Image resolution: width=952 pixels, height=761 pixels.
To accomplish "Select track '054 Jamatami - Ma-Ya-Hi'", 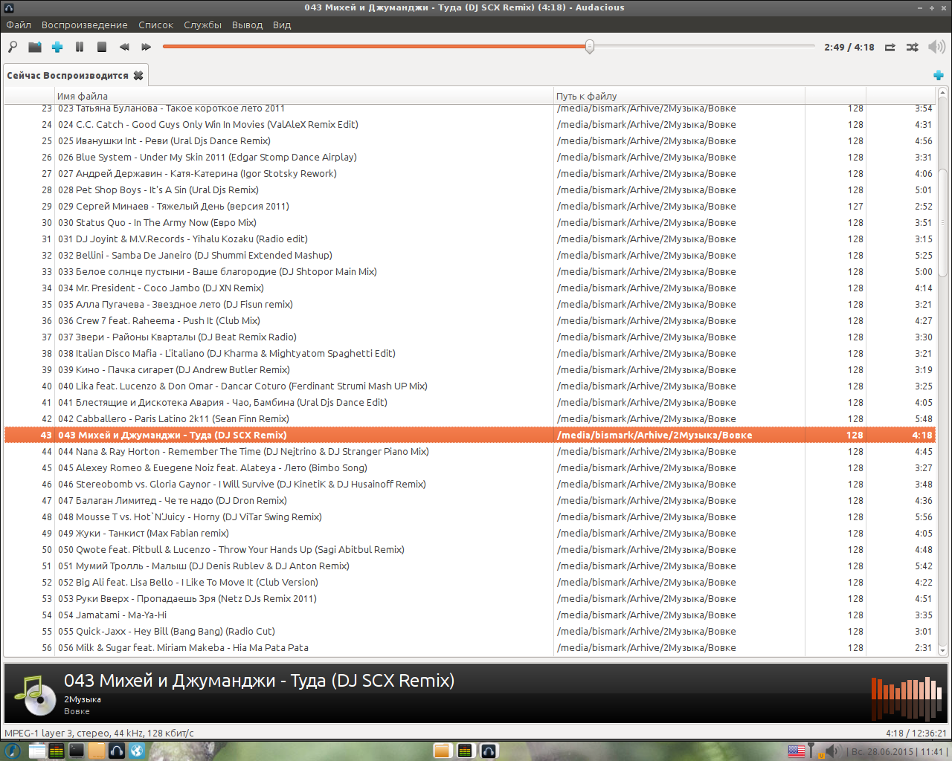I will tap(469, 615).
